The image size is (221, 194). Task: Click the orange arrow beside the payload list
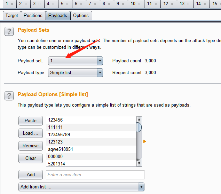[145, 141]
